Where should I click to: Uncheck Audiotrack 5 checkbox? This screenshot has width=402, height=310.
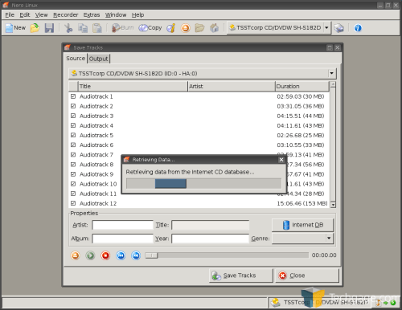click(x=73, y=135)
